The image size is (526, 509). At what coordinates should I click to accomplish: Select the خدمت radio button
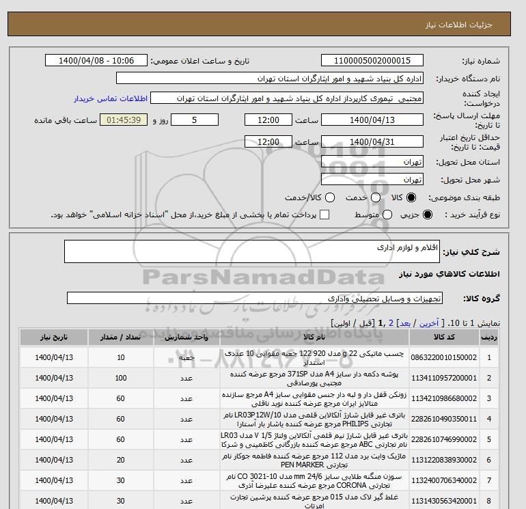376,197
